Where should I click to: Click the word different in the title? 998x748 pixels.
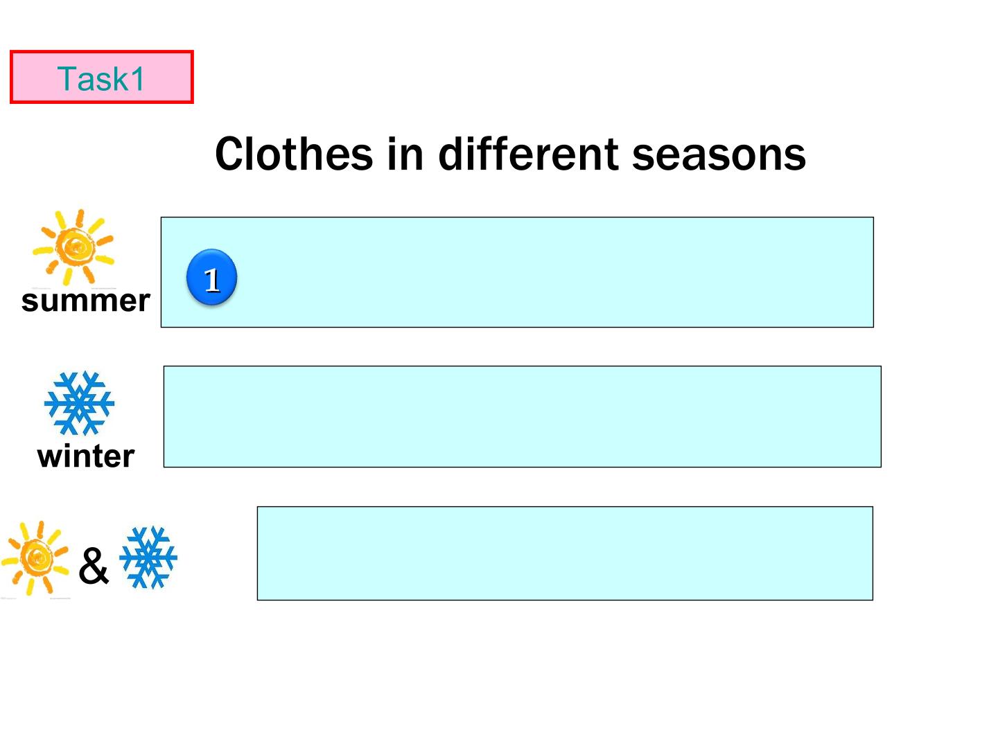tap(529, 154)
